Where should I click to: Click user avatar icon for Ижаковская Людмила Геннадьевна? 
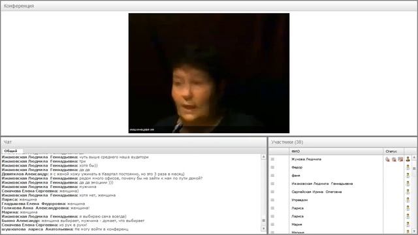pyautogui.click(x=408, y=183)
